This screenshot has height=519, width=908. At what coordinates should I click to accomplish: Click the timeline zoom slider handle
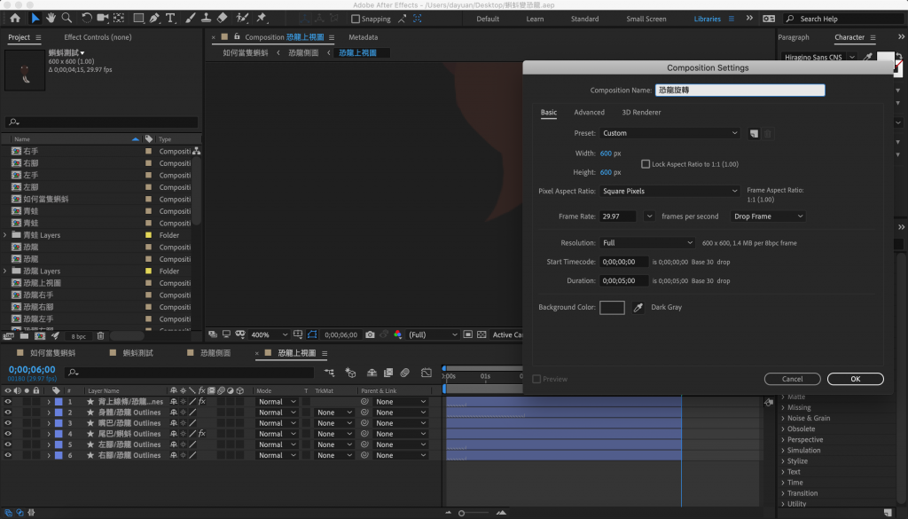pyautogui.click(x=461, y=513)
